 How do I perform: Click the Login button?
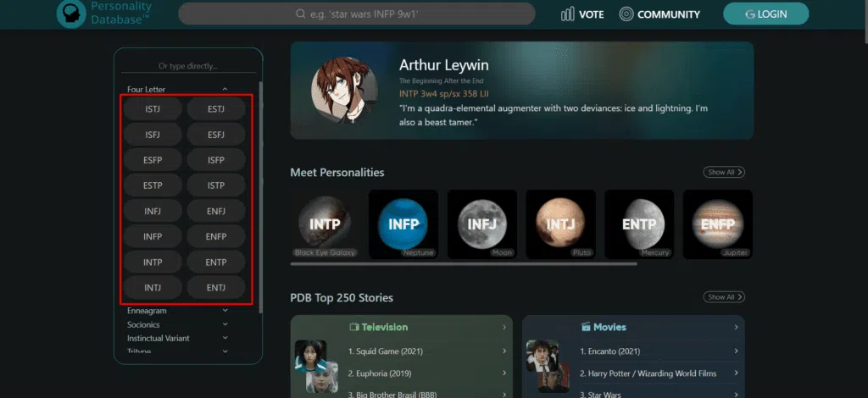tap(765, 14)
